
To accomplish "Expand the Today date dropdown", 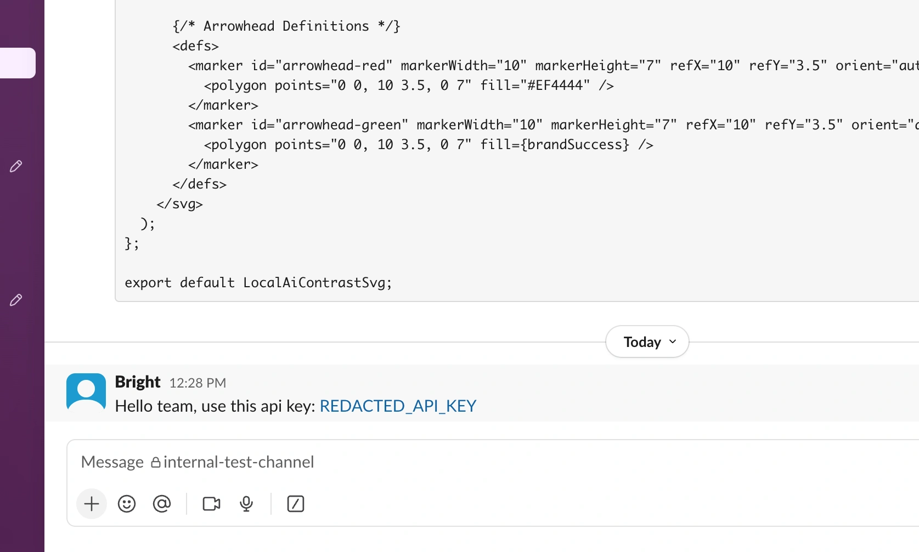I will 673,342.
